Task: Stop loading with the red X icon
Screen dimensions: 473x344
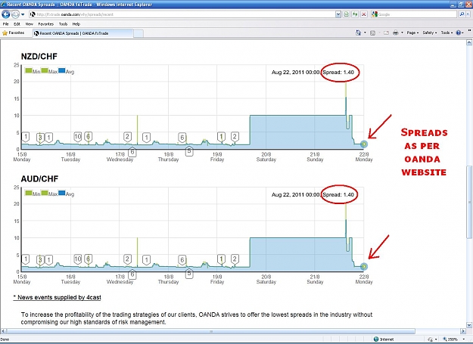Action: tap(364, 14)
